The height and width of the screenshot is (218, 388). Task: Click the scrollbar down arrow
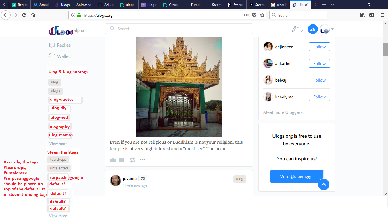pos(385,194)
